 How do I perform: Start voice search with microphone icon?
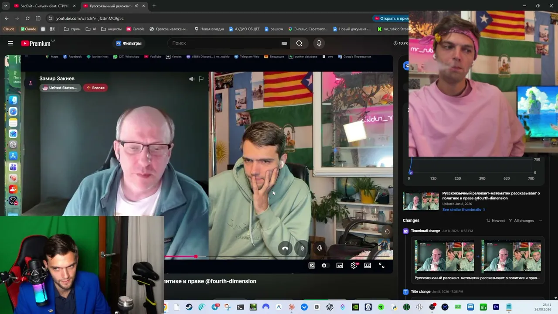click(x=319, y=43)
